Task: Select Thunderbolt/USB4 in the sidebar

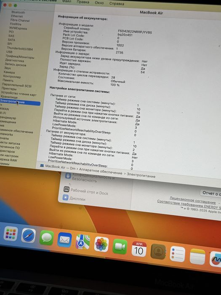Action: coord(20,49)
